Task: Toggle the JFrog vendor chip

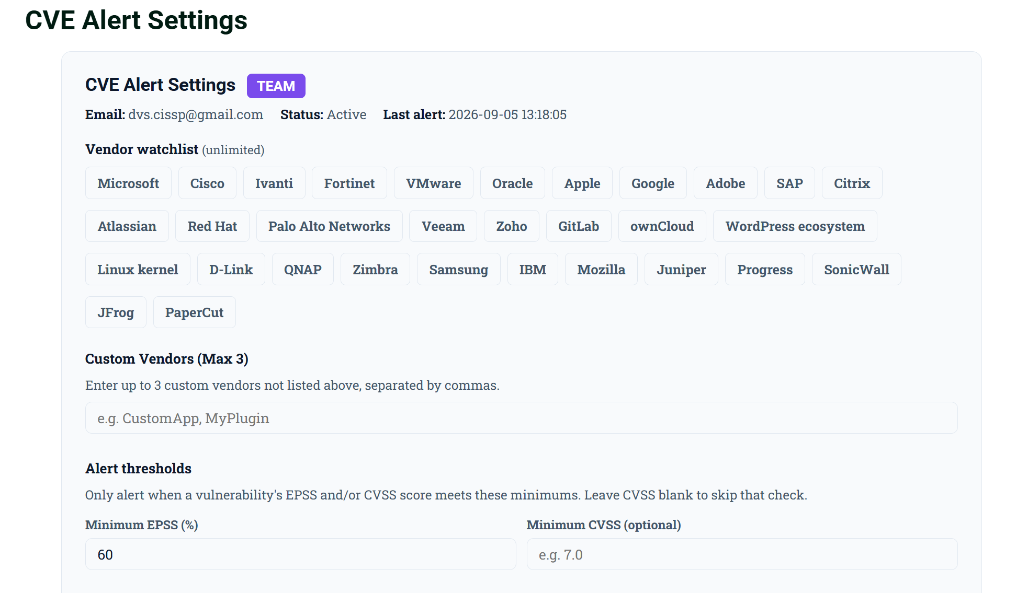Action: click(116, 312)
